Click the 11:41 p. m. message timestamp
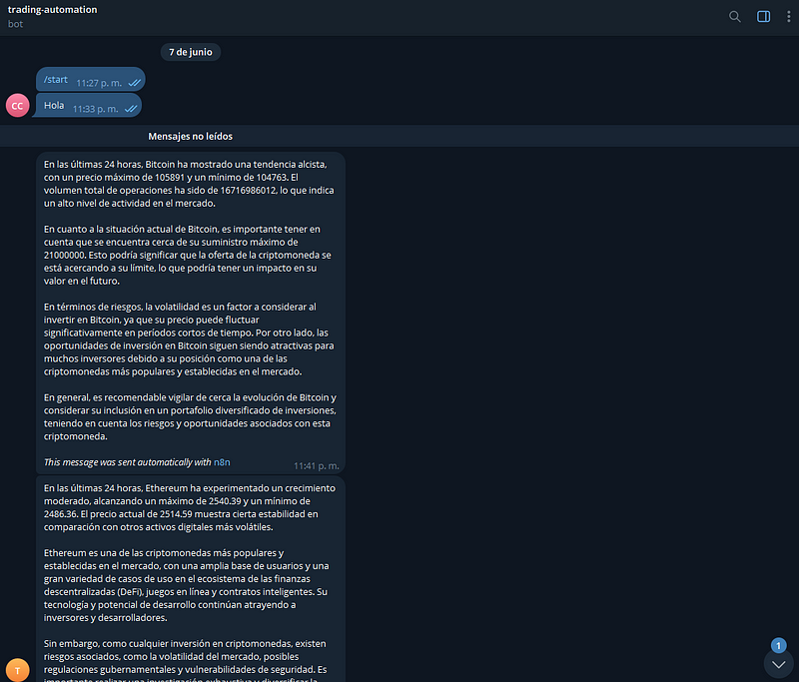 click(316, 465)
